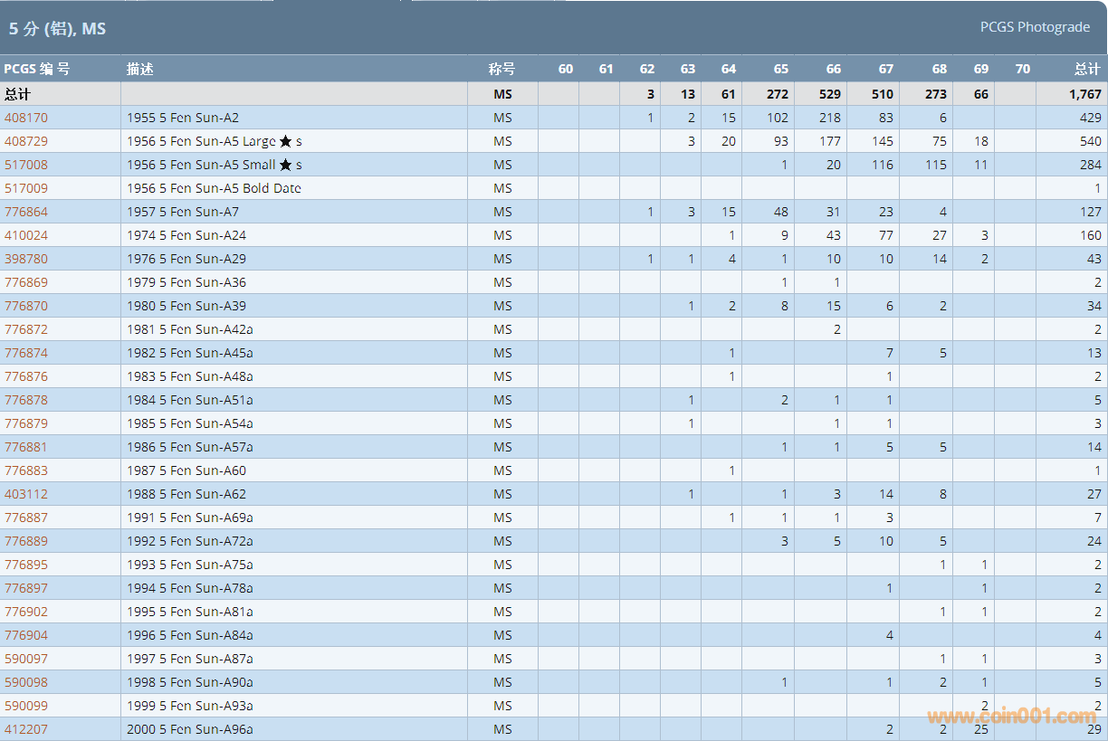Click the grand total 1,767 cell

[x=1084, y=94]
